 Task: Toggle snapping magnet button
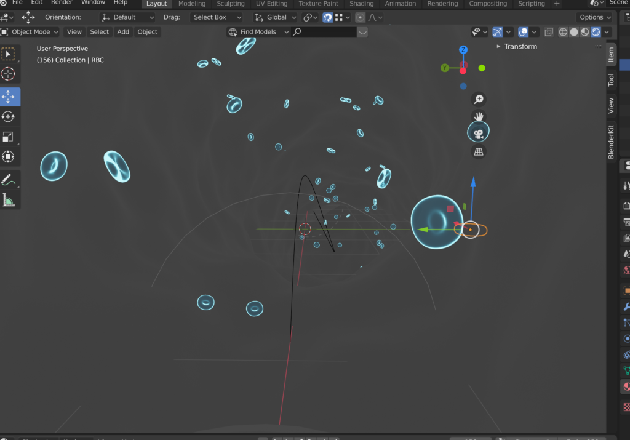click(327, 17)
